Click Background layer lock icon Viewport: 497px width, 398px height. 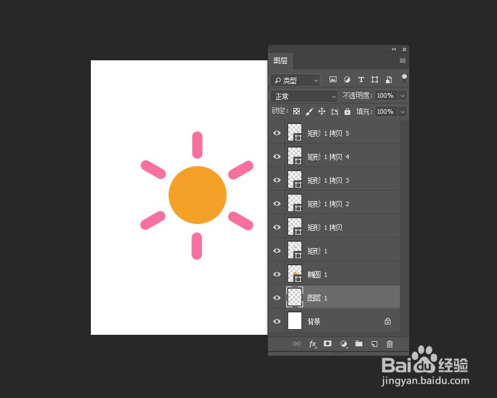tap(388, 321)
